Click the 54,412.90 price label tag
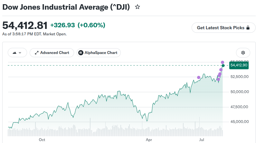 239,65
